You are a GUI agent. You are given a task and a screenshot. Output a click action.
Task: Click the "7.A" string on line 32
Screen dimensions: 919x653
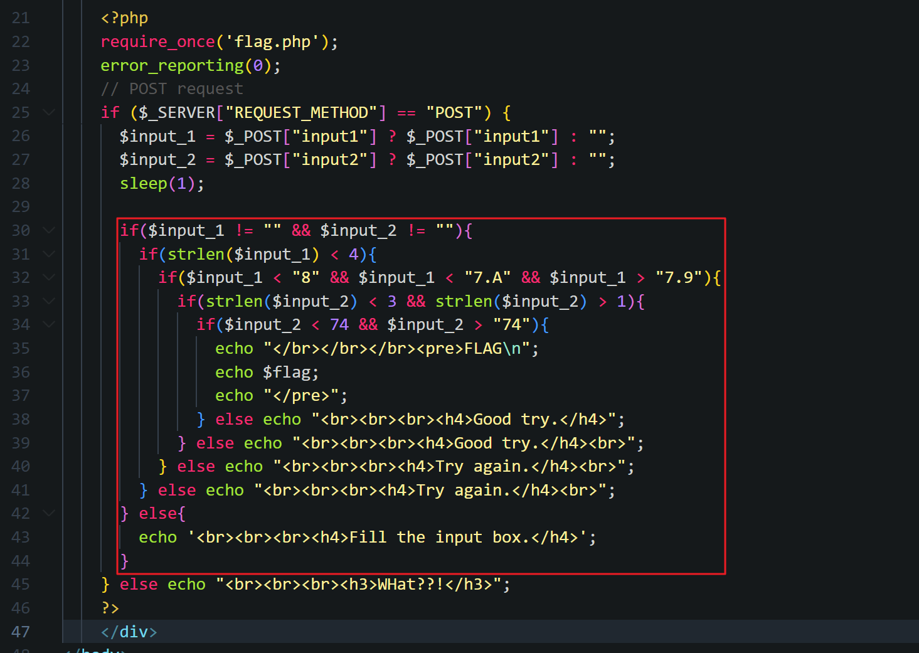tap(487, 278)
